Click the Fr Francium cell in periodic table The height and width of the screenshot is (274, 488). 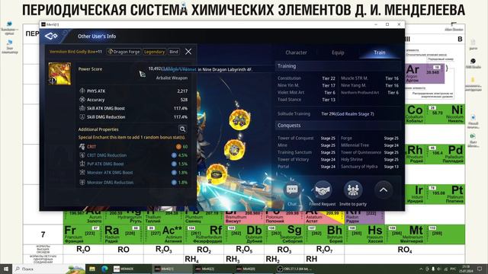coord(83,234)
